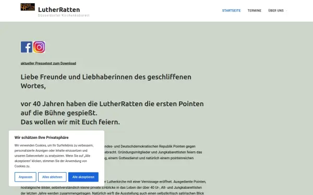Select 'auf die Bühne gespießt.' heading line

(x=59, y=113)
